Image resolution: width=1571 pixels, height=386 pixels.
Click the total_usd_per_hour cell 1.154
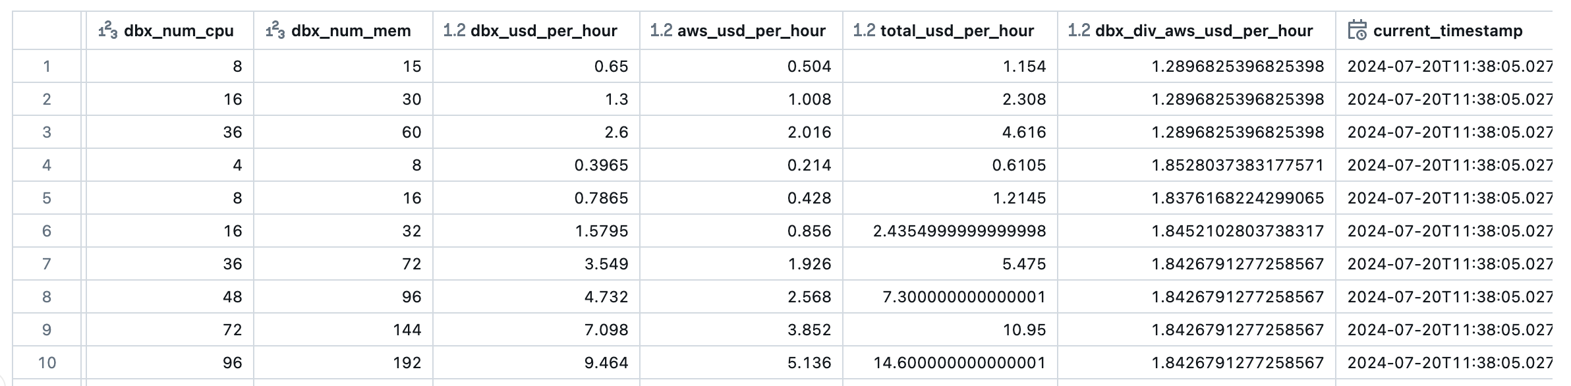[x=950, y=66]
